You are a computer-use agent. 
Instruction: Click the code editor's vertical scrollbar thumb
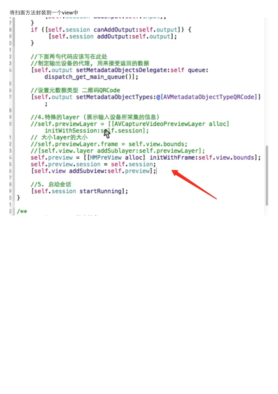click(x=267, y=175)
